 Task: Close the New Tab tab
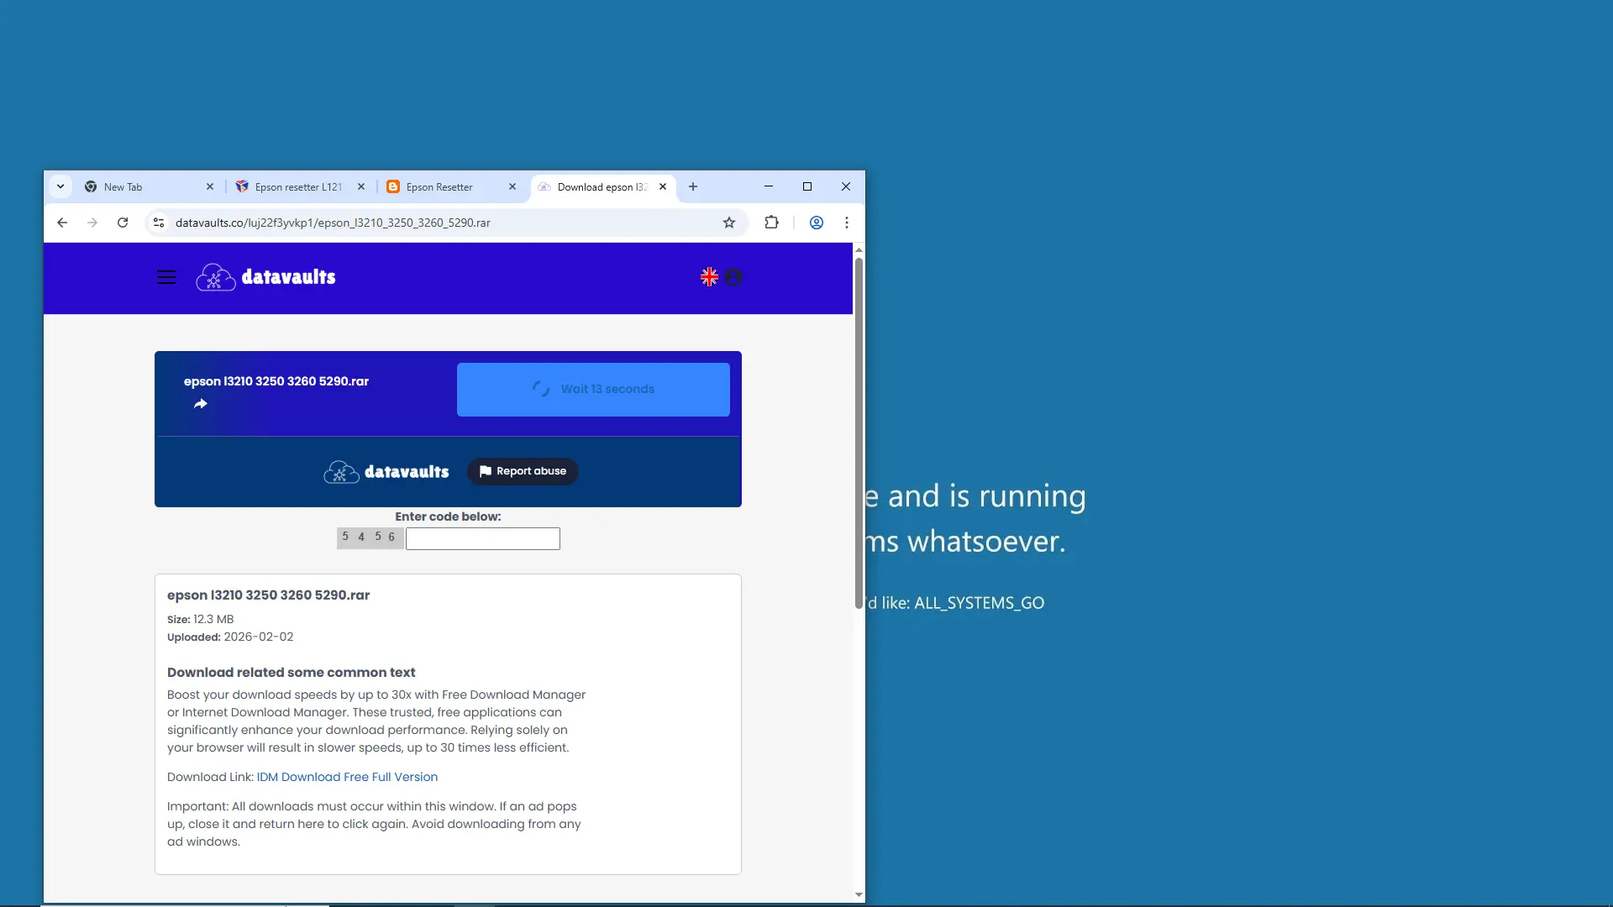210,186
